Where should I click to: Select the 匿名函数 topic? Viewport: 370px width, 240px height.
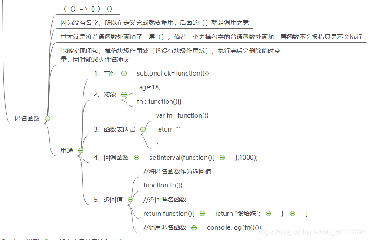[27, 118]
